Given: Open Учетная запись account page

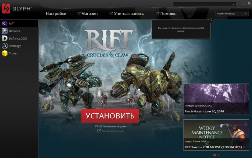Looking at the screenshot, I should 129,14.
